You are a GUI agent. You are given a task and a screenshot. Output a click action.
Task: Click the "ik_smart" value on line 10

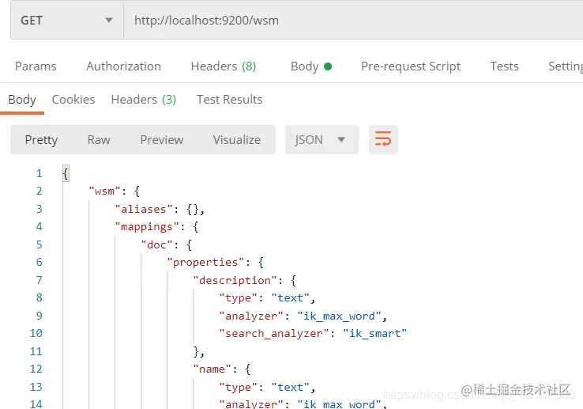374,333
